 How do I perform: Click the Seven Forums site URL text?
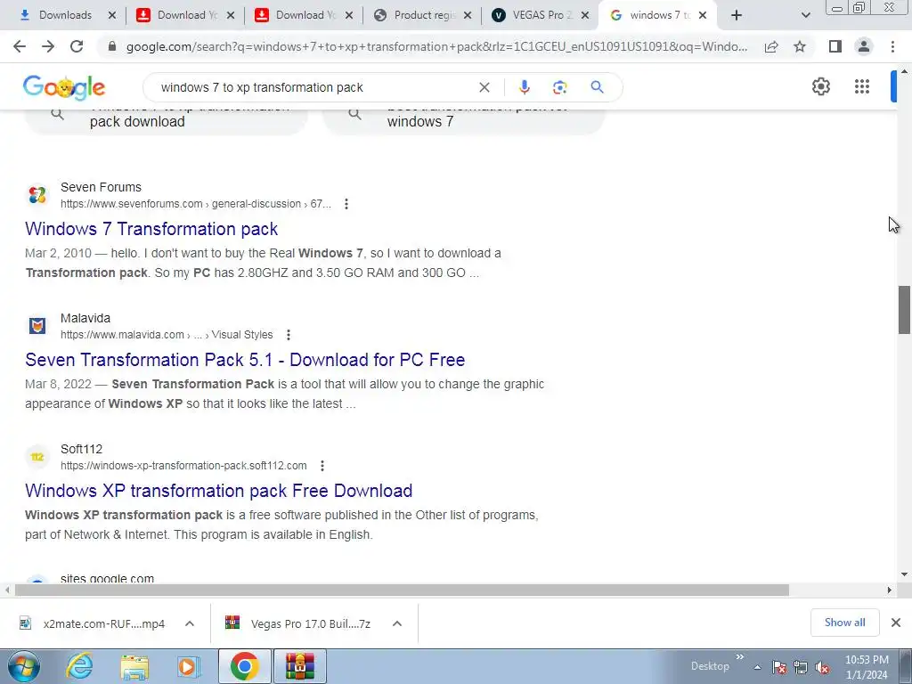[195, 204]
